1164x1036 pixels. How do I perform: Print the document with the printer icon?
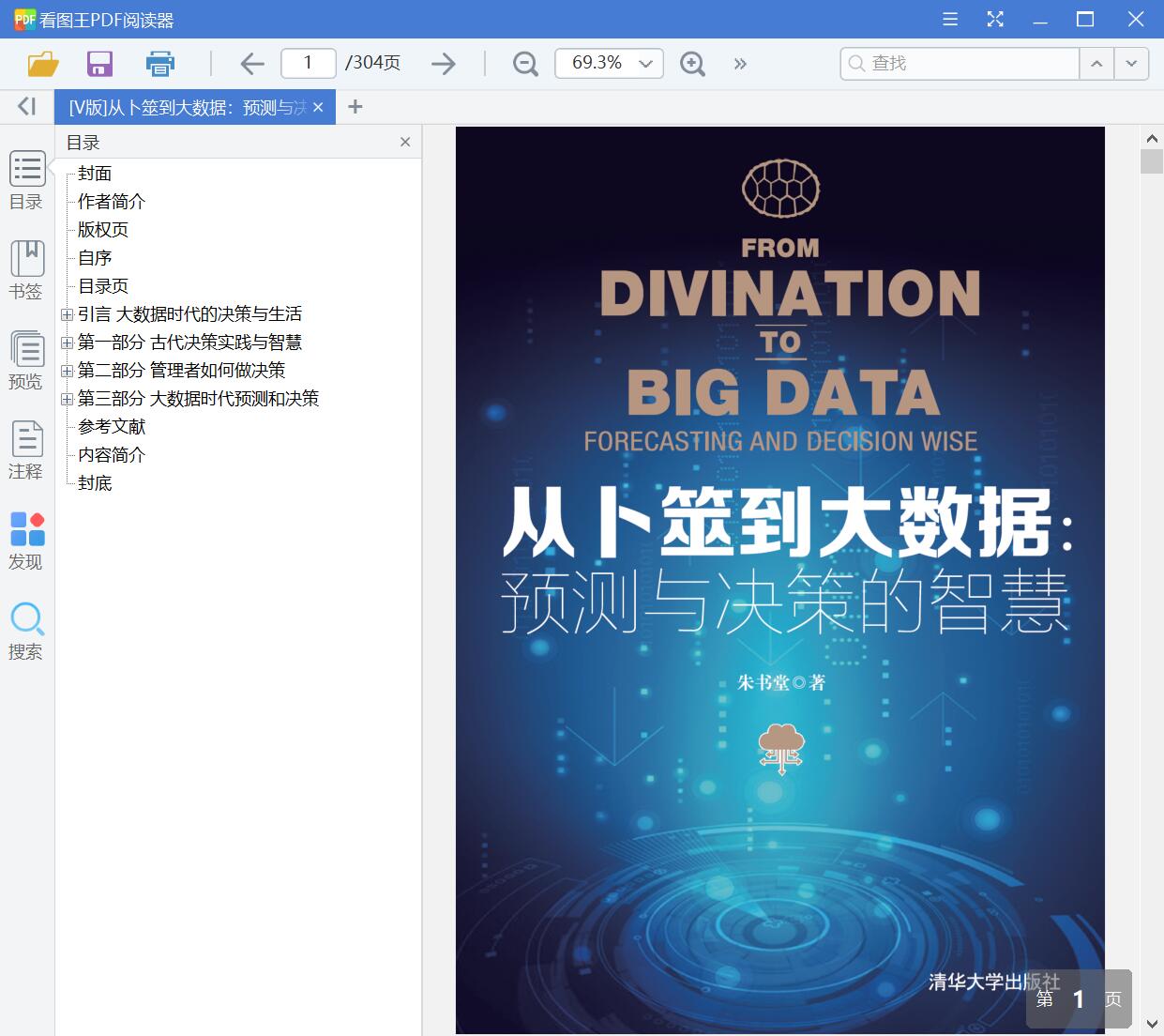pos(160,64)
